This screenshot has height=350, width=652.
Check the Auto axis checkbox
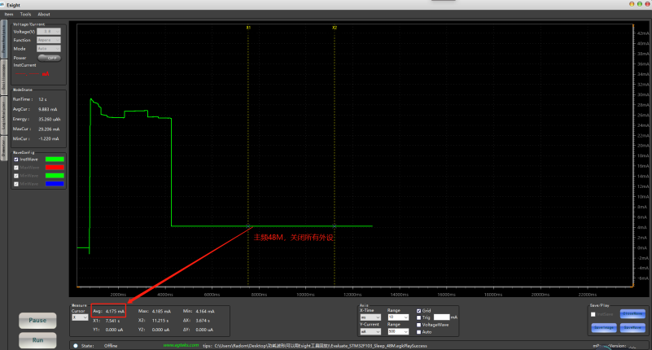coord(419,332)
